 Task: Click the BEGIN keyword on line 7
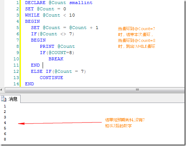[x=38, y=40]
